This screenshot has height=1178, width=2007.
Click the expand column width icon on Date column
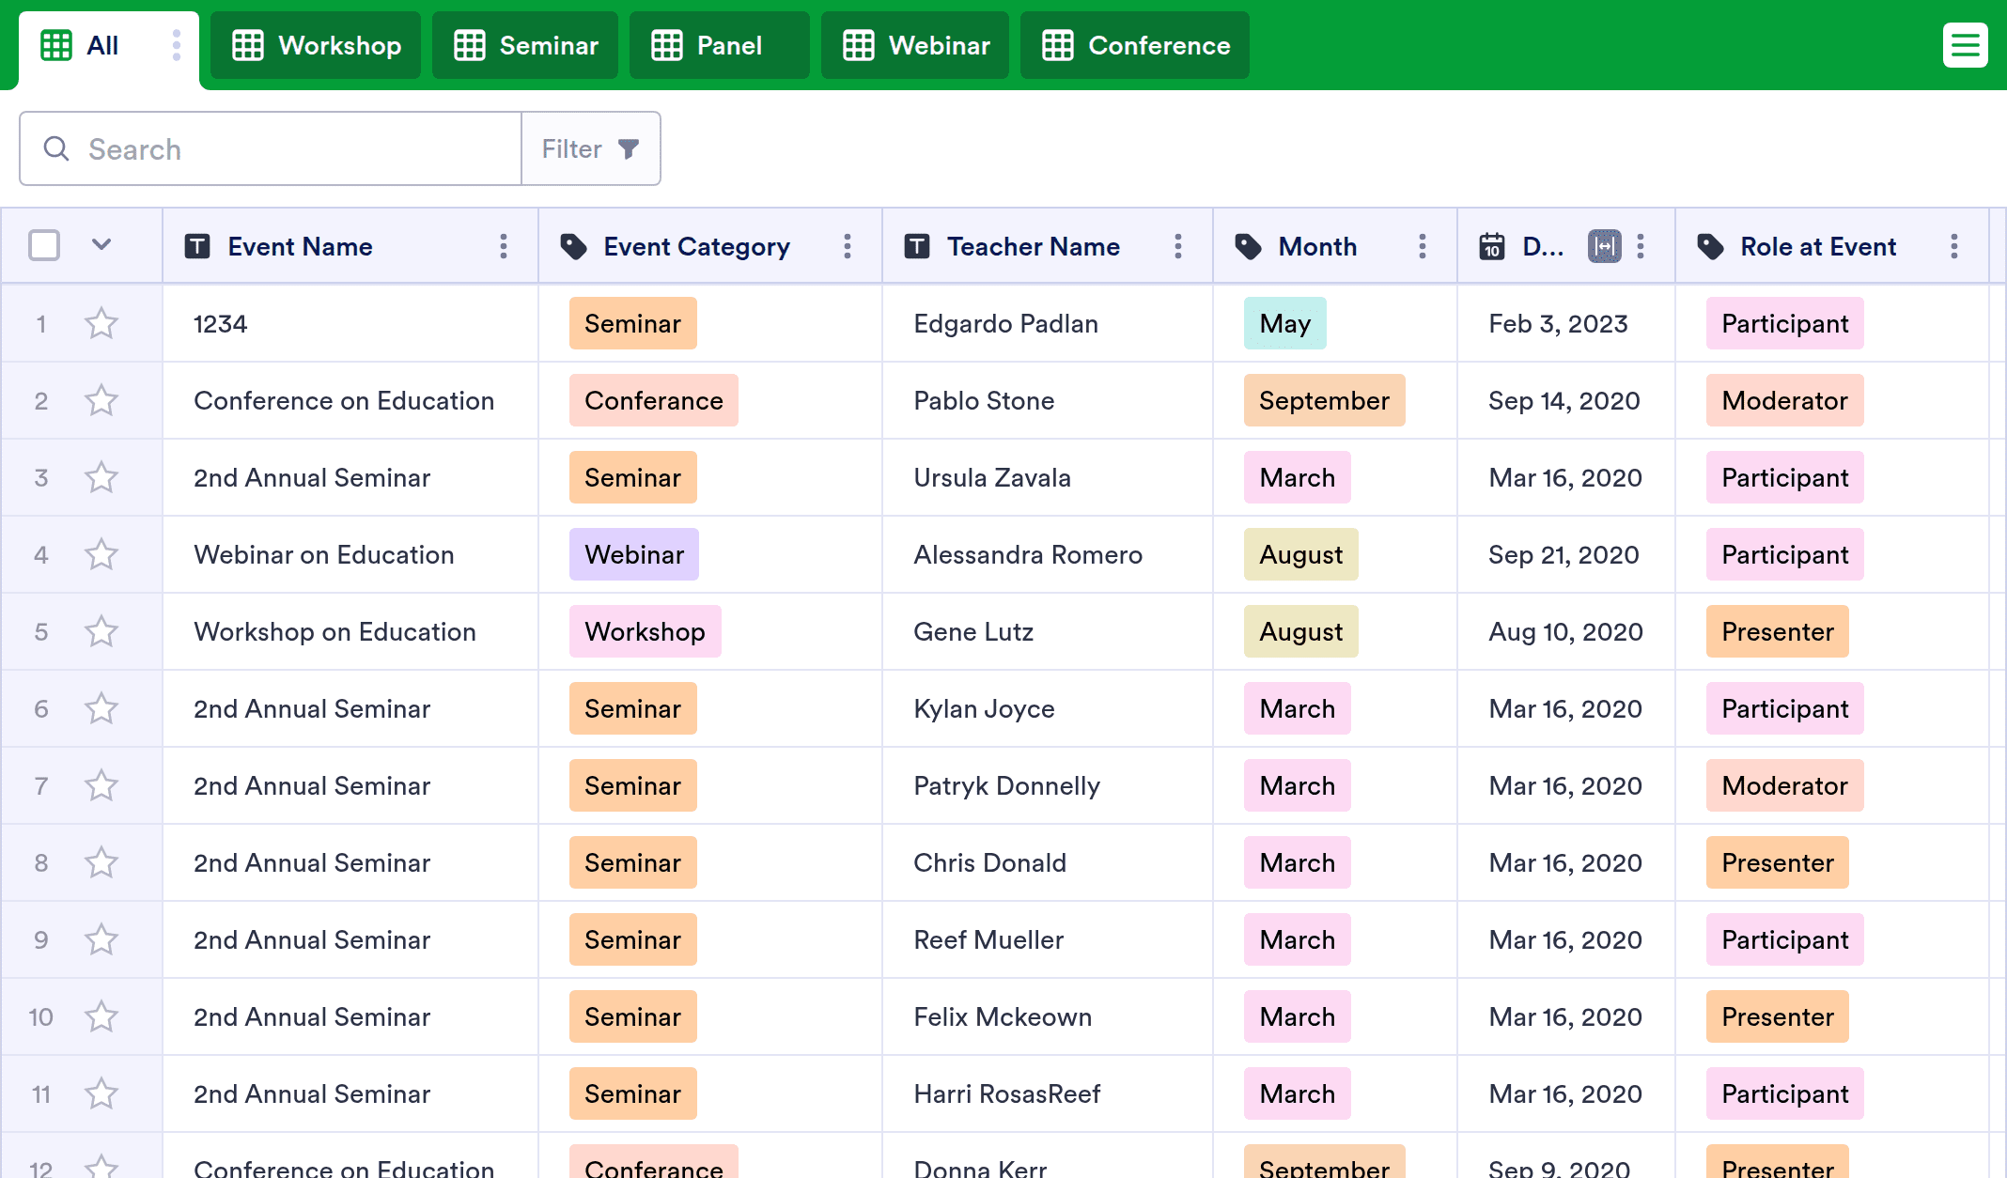[x=1605, y=246]
